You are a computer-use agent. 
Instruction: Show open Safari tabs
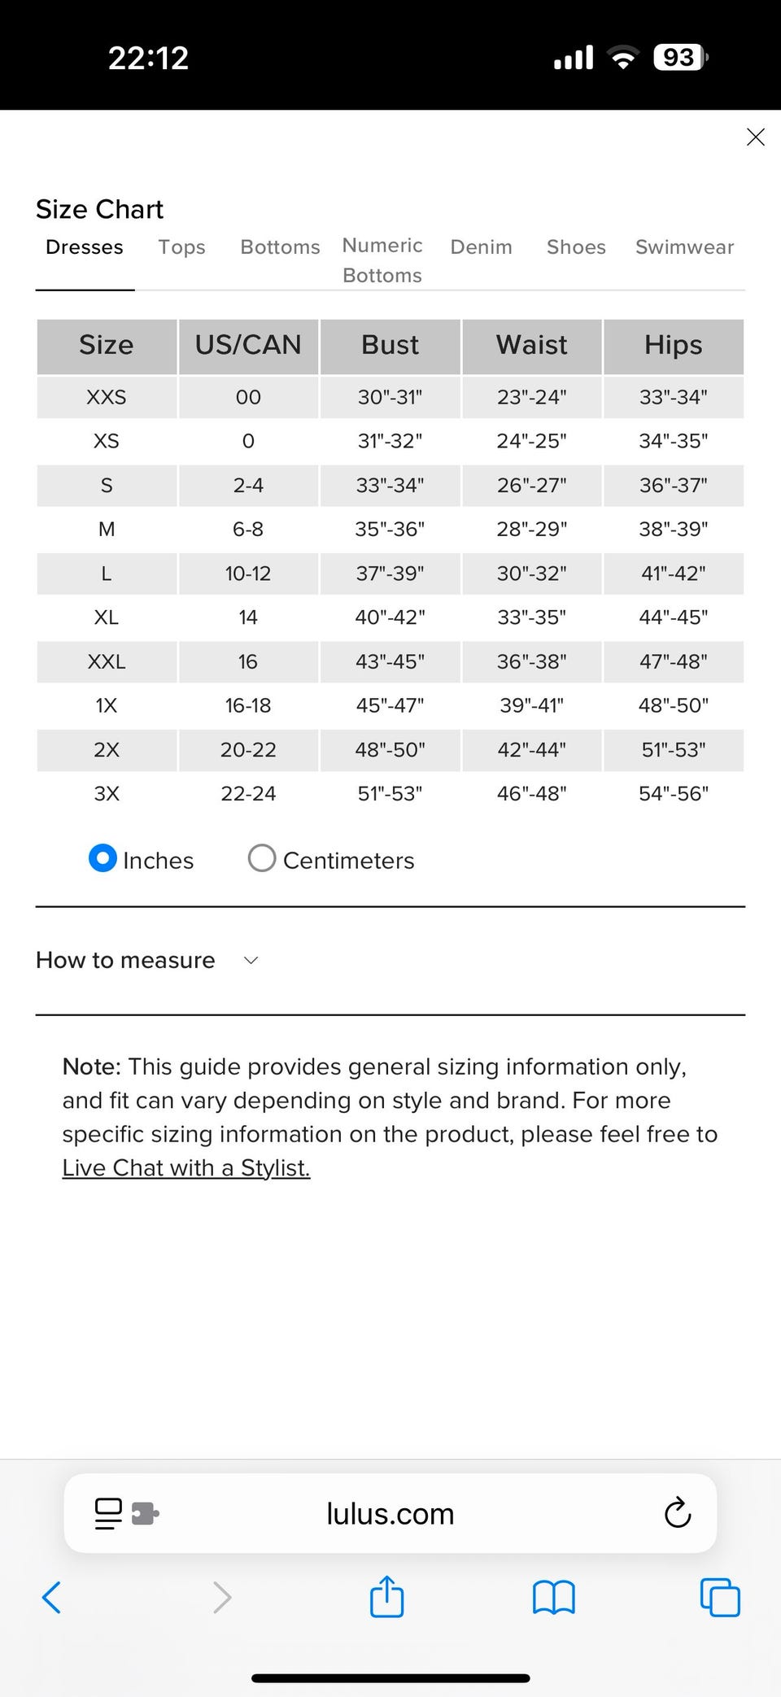[x=720, y=1596]
